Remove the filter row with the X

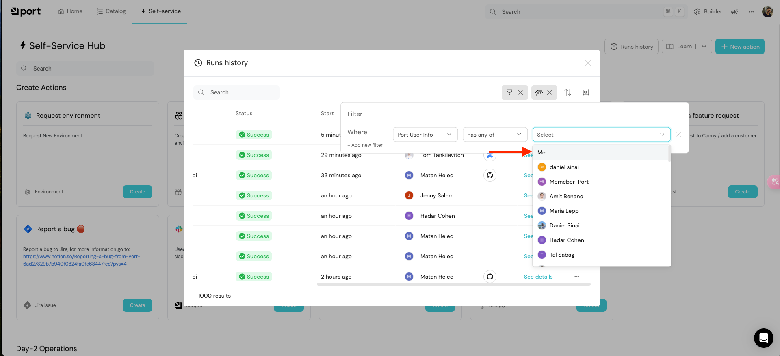(x=679, y=135)
